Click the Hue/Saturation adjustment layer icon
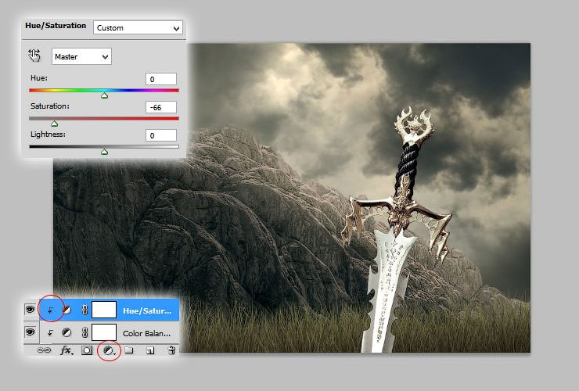This screenshot has width=579, height=391. click(67, 310)
